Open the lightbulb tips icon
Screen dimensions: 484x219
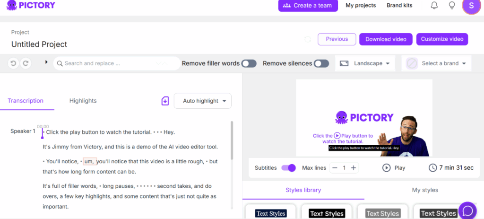(x=452, y=5)
